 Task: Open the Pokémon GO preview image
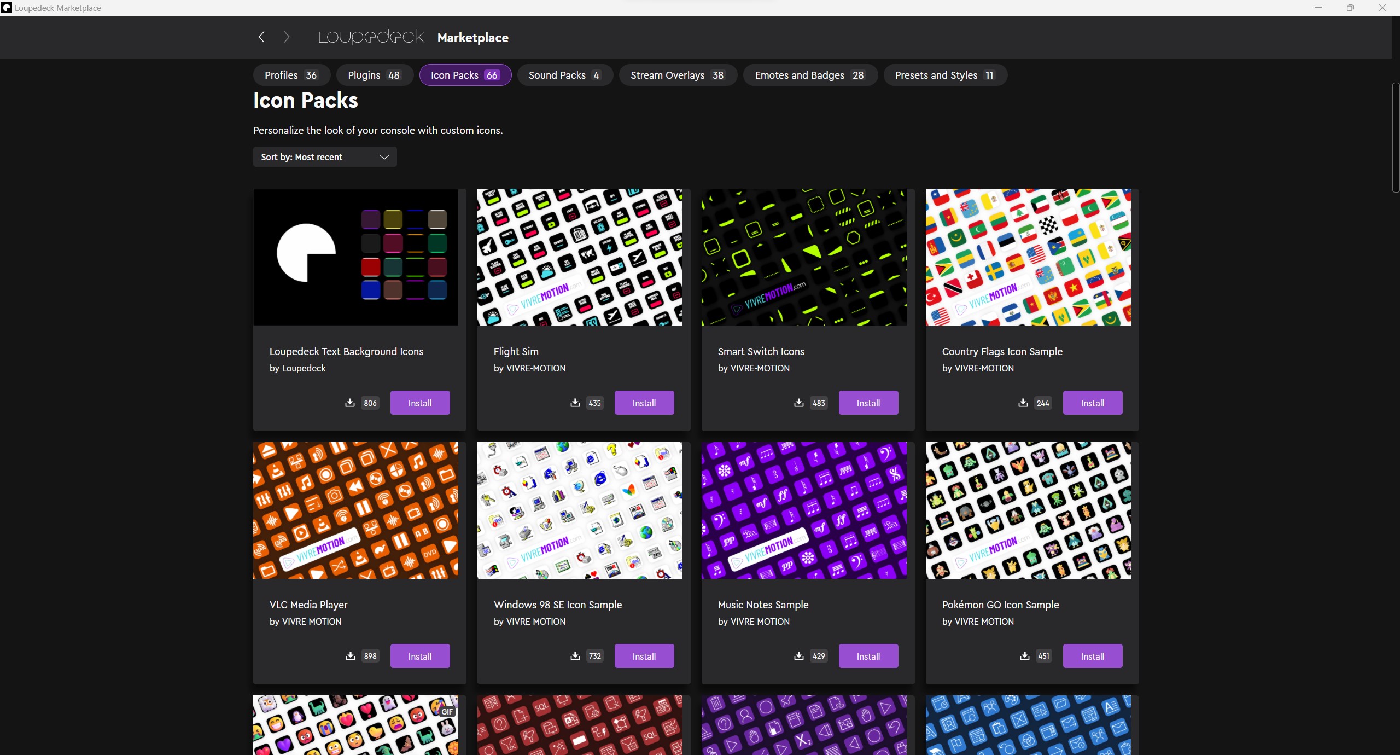pos(1028,510)
